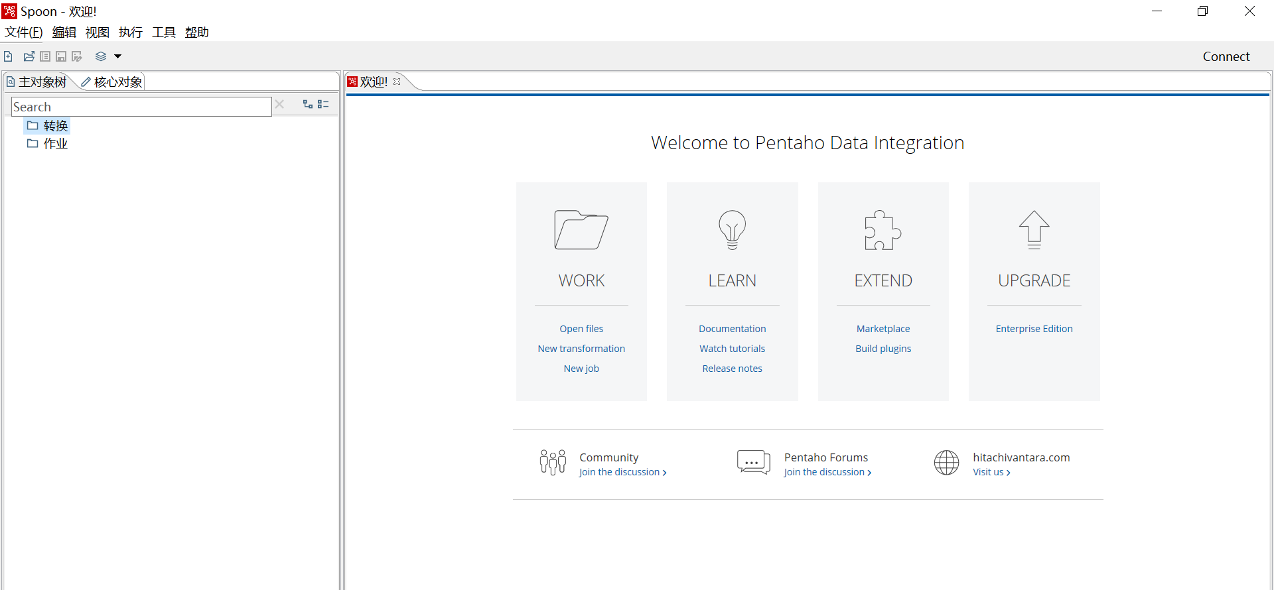Image resolution: width=1274 pixels, height=590 pixels.
Task: Click the UPGRADE arrow icon
Action: (x=1034, y=229)
